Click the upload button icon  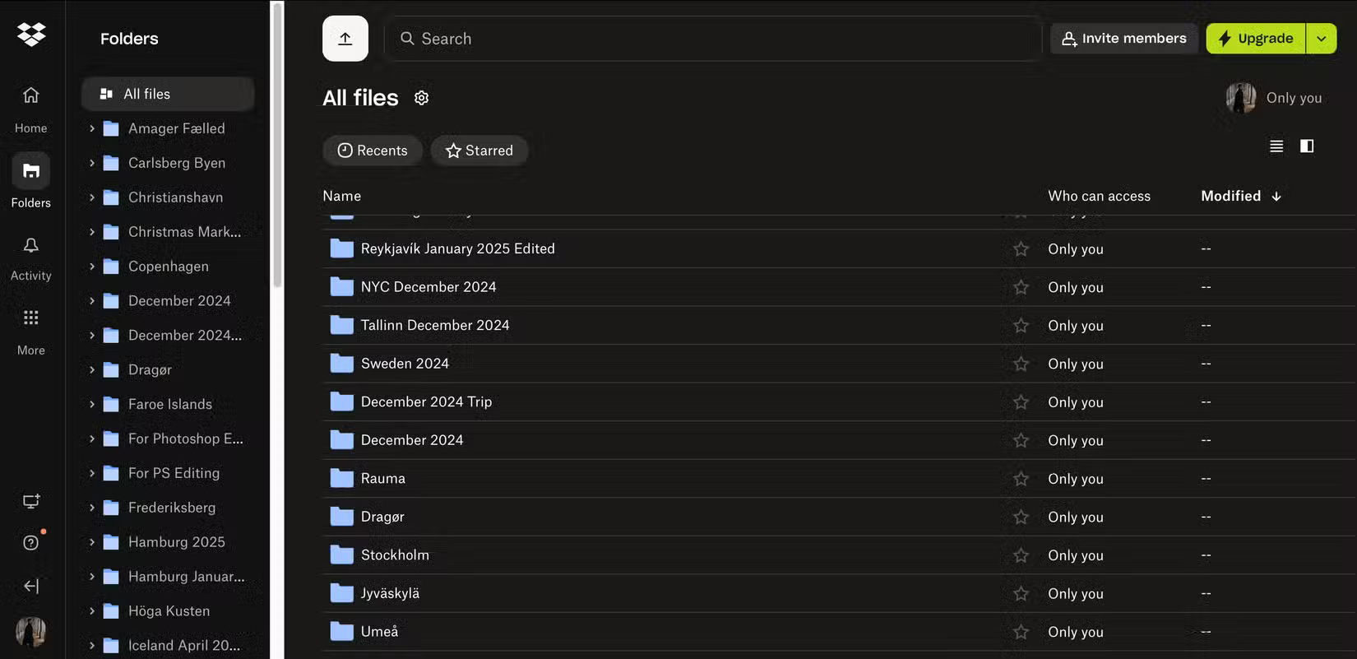[x=345, y=39]
